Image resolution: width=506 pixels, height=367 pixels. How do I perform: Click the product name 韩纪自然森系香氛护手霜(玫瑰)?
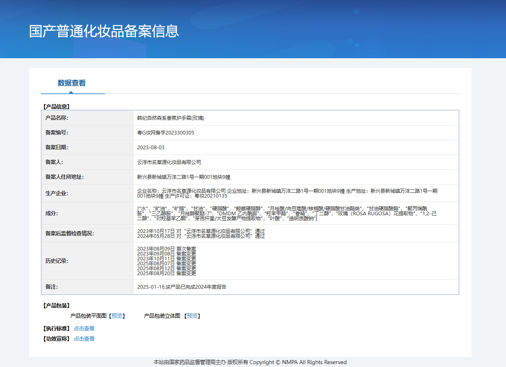coord(170,118)
